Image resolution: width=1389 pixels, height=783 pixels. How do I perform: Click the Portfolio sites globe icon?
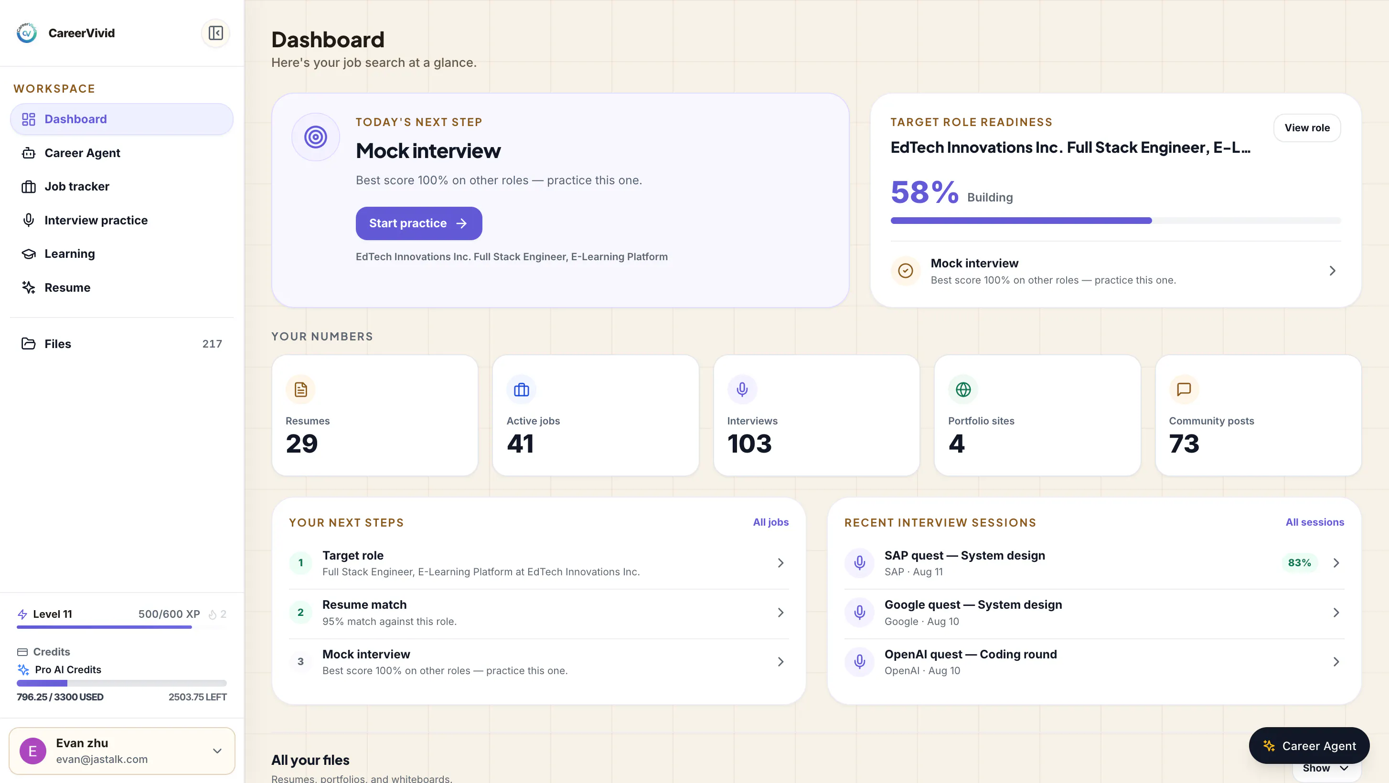(963, 389)
